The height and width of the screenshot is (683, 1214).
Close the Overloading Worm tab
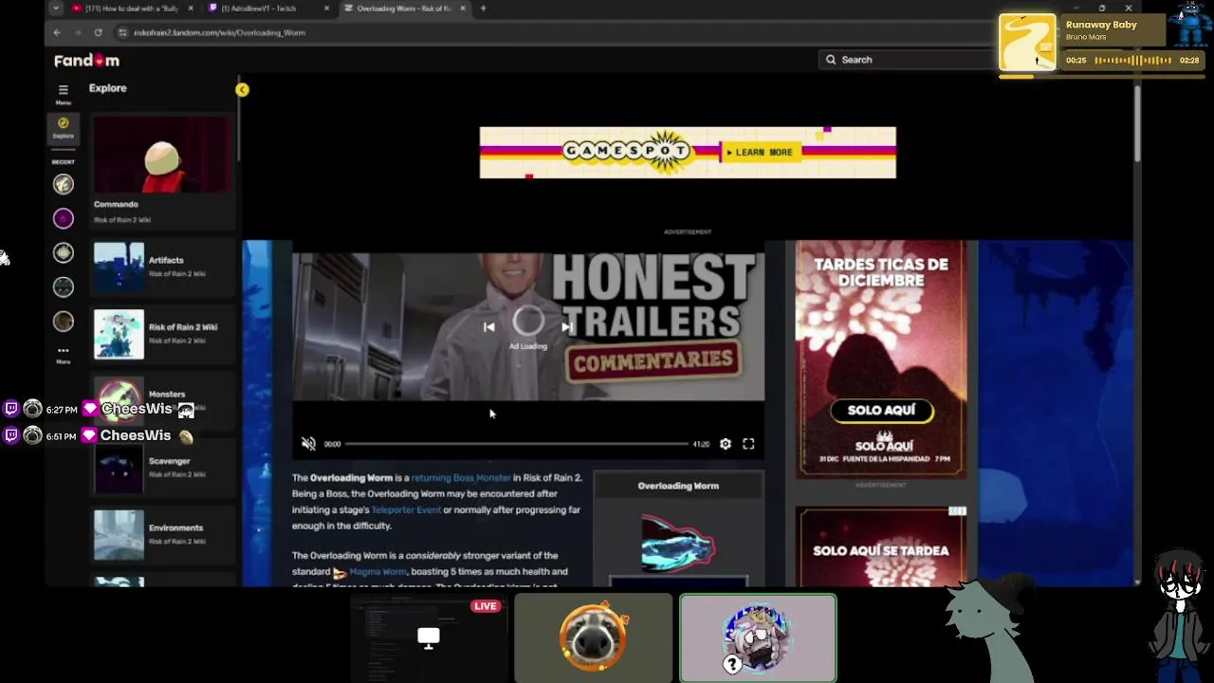click(x=463, y=9)
